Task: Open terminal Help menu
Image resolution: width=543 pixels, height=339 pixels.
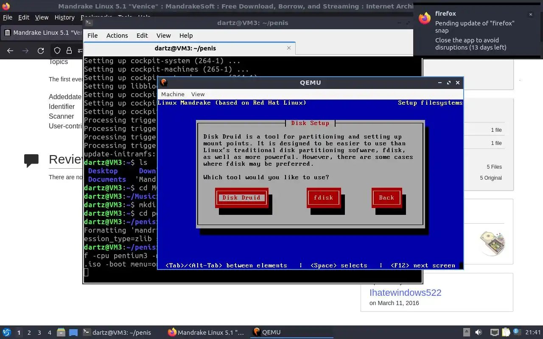Action: click(186, 36)
